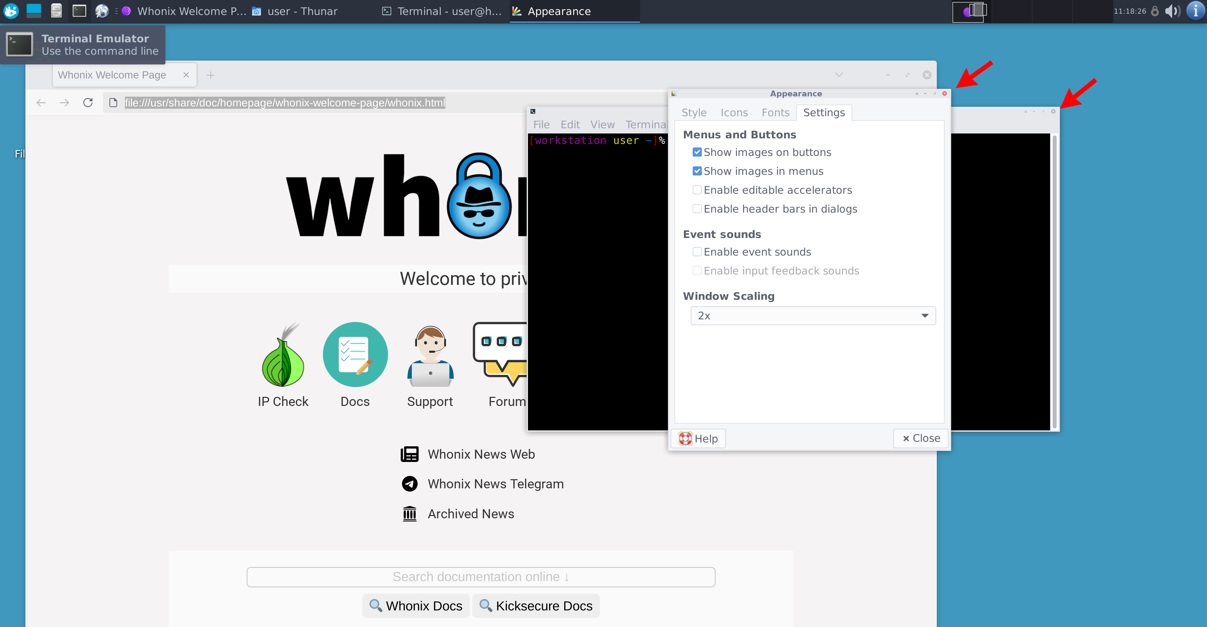1207x627 pixels.
Task: Expand the Window Scaling 2x dropdown
Action: coord(812,315)
